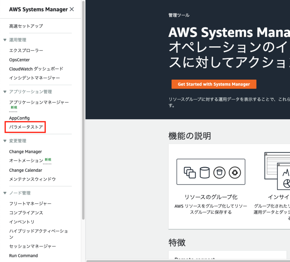
Task: Click the 機能の説明 heading
Action: [x=190, y=136]
